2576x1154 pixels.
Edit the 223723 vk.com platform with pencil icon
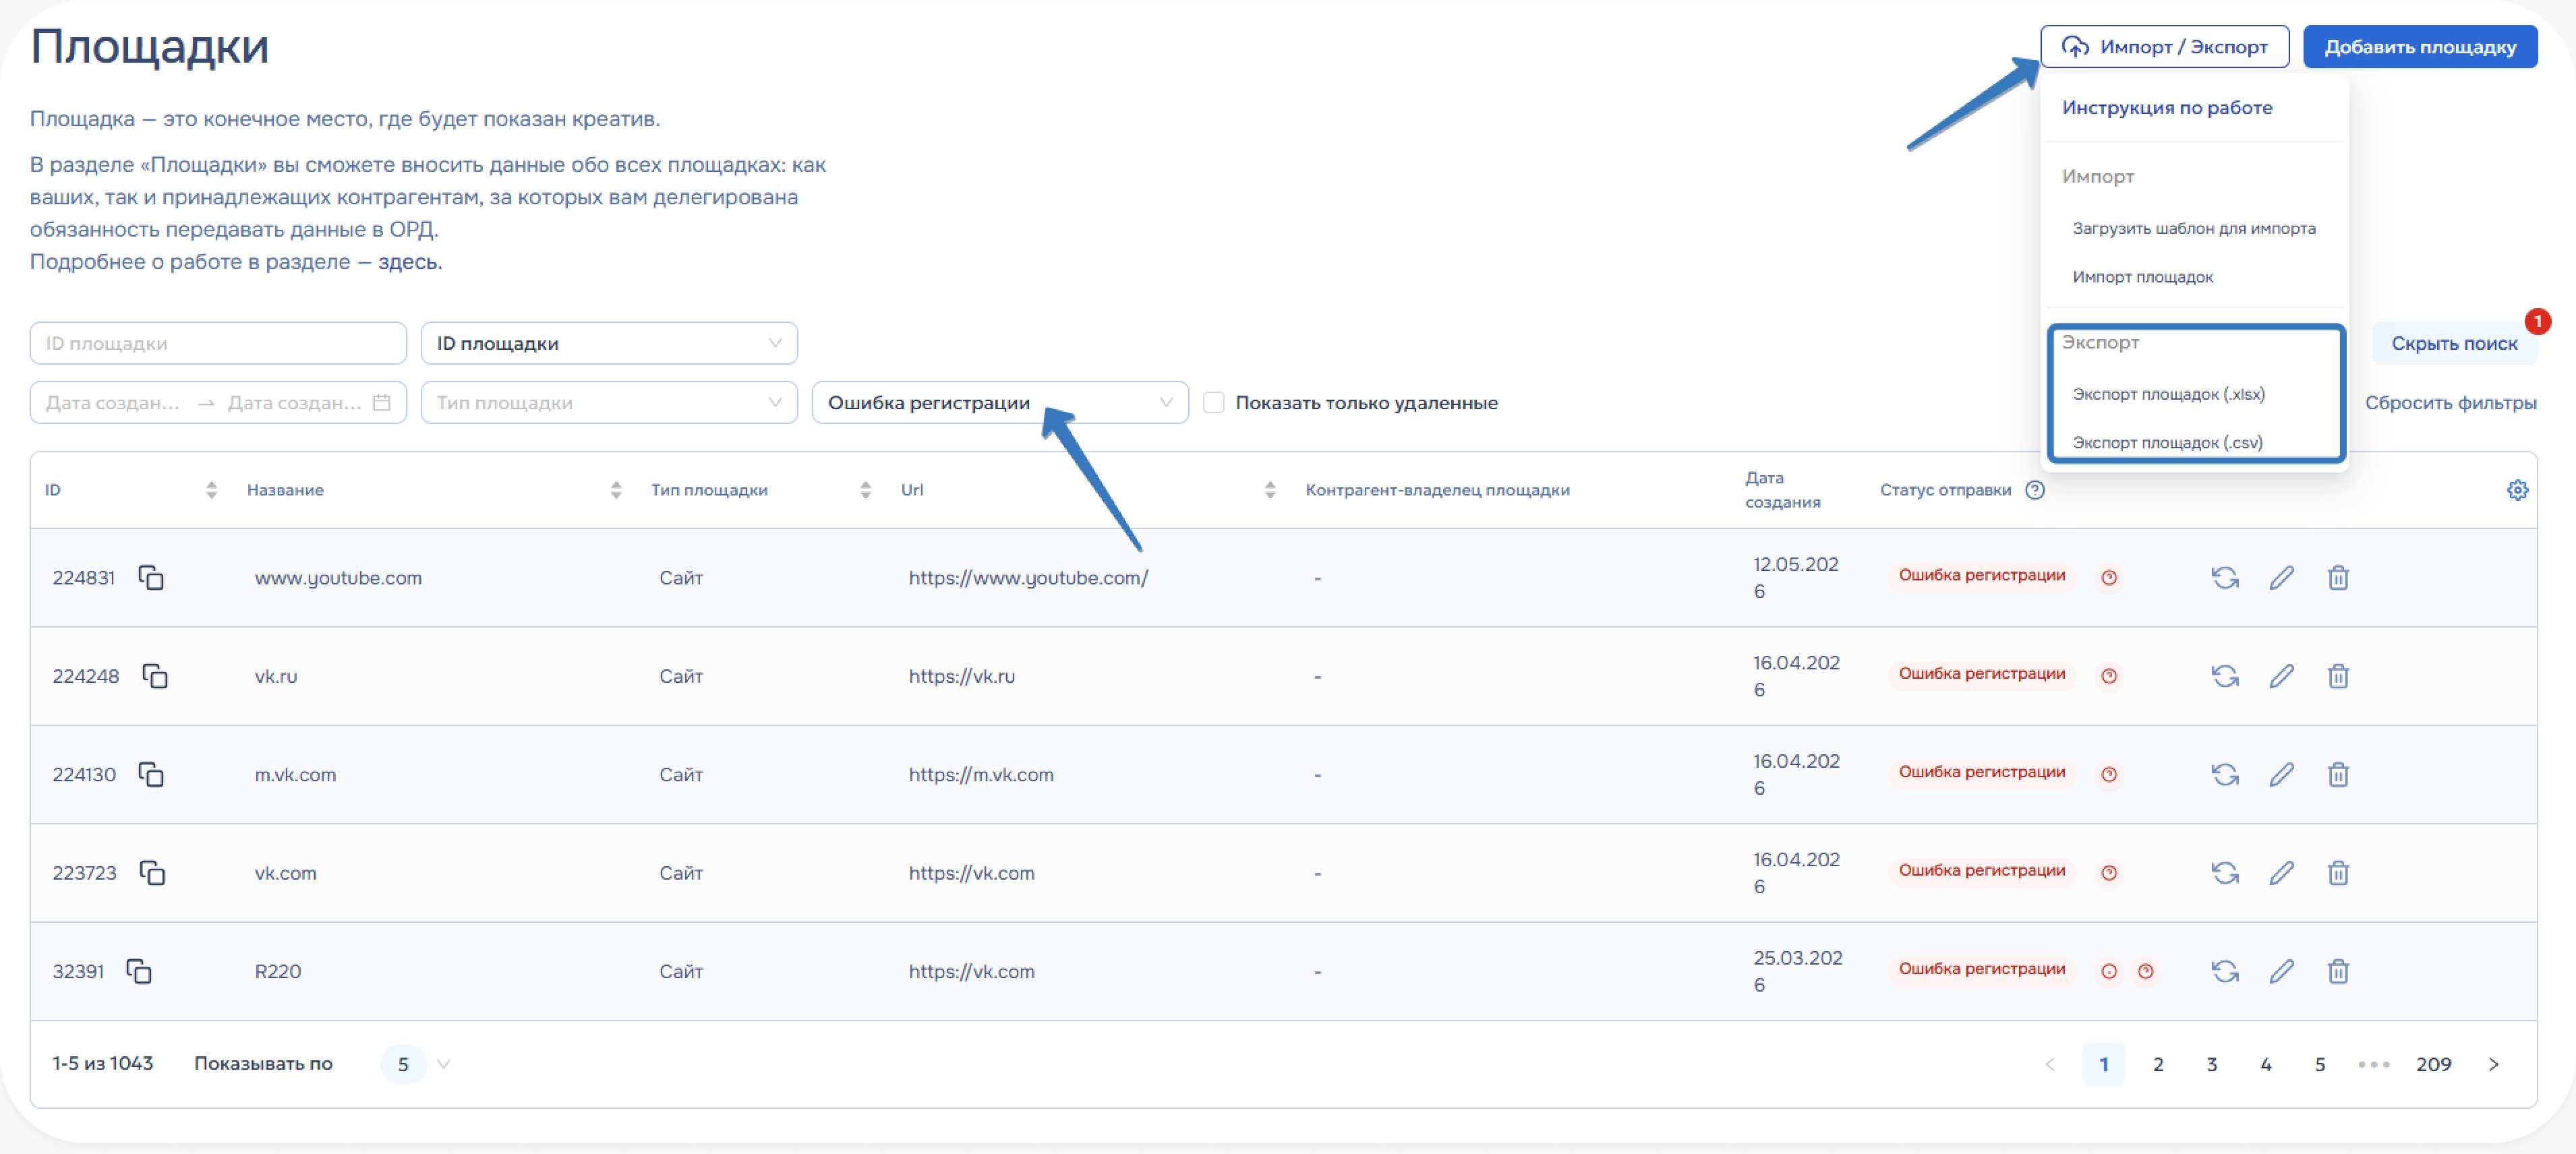(x=2281, y=873)
